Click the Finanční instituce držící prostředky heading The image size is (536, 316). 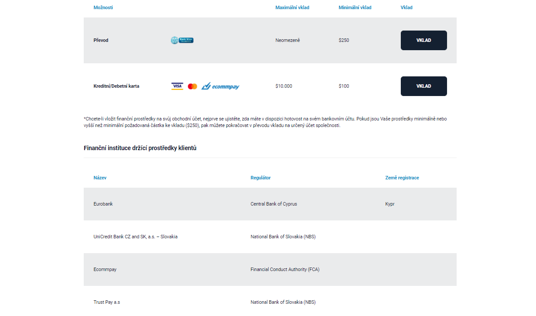[140, 148]
